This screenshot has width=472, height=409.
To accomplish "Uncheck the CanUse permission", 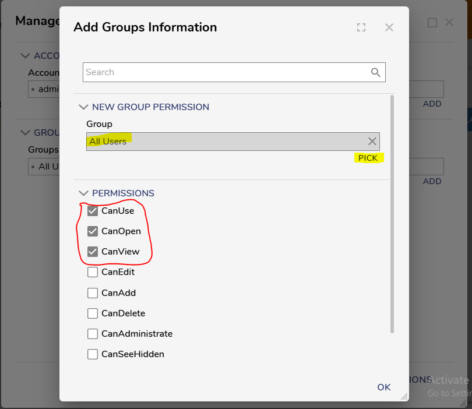I will point(93,211).
